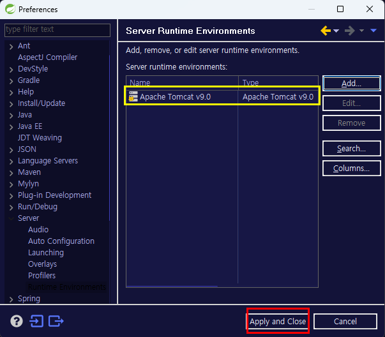The height and width of the screenshot is (337, 385).
Task: Click the Add... button
Action: click(352, 84)
